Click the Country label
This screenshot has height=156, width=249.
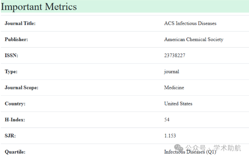point(15,103)
